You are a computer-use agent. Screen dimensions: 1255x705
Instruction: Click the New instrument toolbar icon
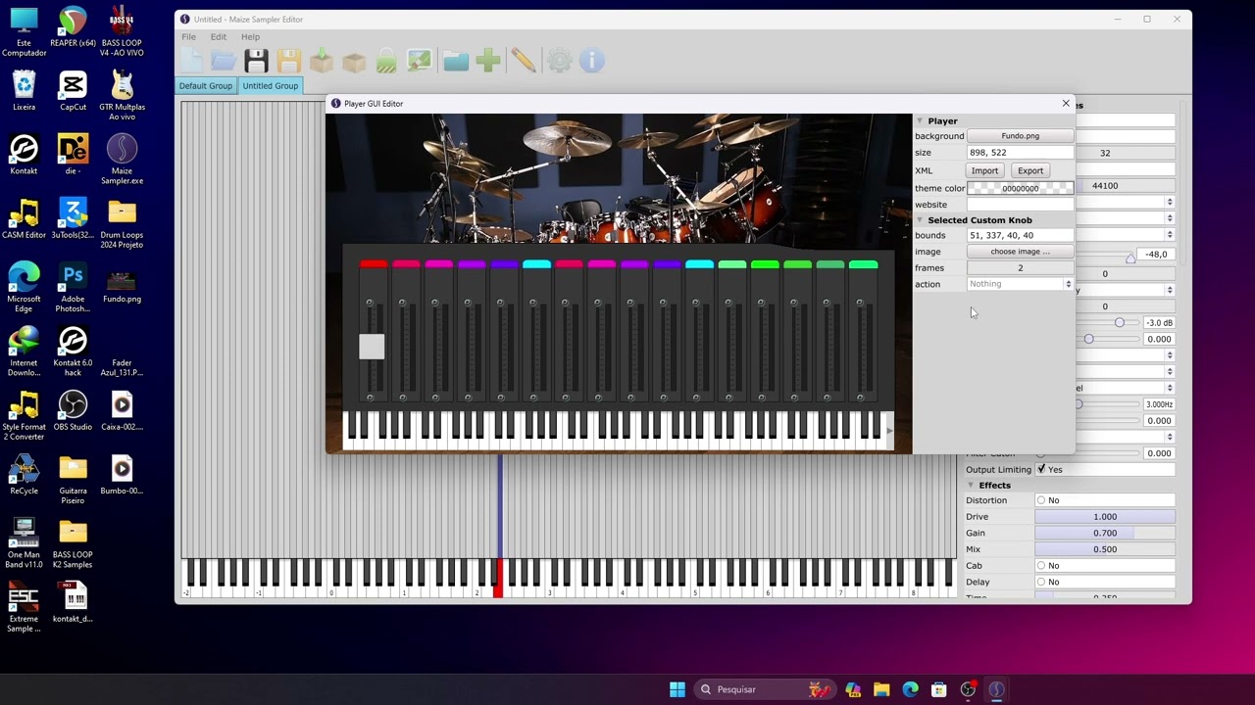(192, 61)
